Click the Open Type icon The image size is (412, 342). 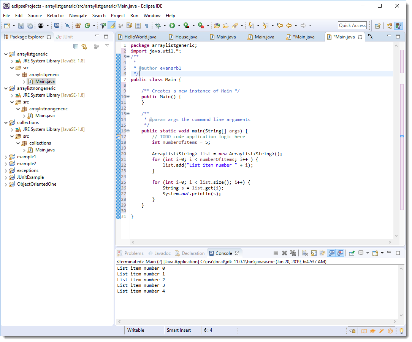[217, 25]
